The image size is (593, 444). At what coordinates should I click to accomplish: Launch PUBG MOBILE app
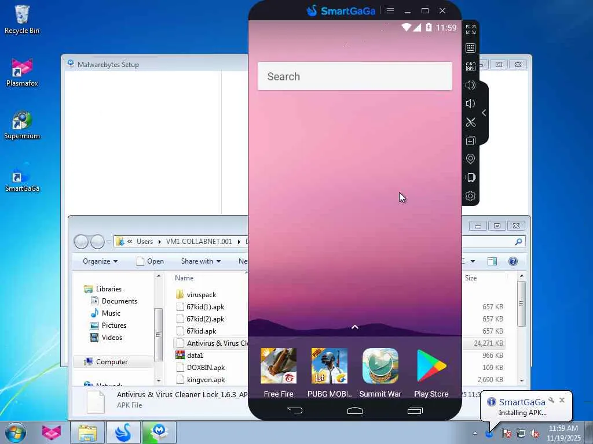tap(330, 372)
